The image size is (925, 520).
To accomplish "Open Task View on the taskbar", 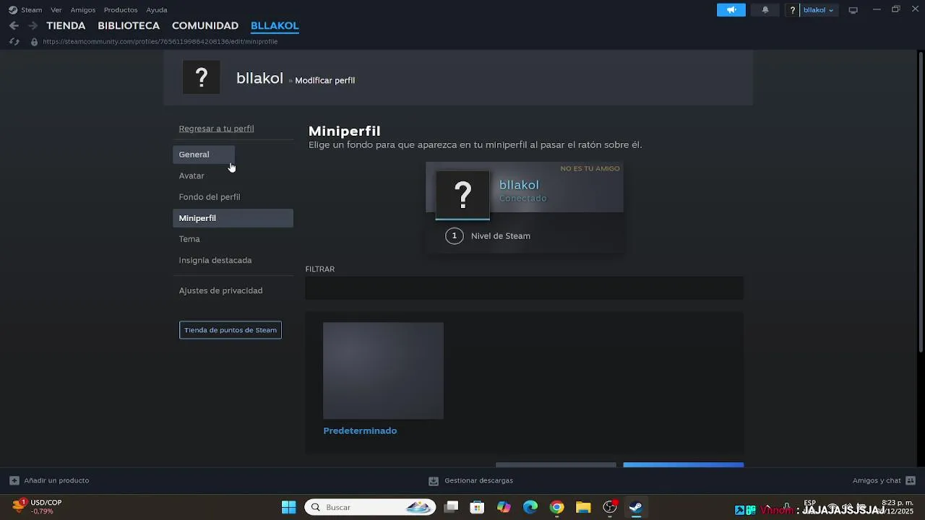I will pos(451,507).
